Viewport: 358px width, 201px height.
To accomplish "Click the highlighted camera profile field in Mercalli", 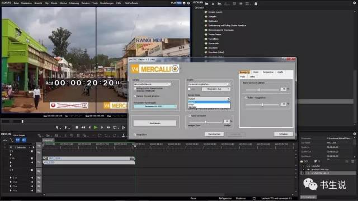I will 155,107.
